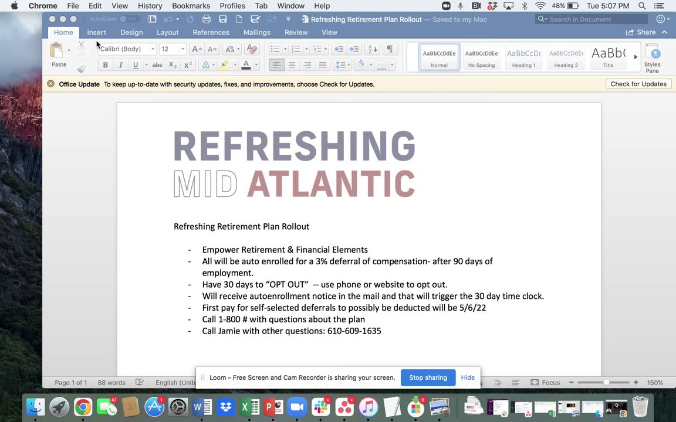This screenshot has width=676, height=422.
Task: Click the 88 words count
Action: [111, 382]
